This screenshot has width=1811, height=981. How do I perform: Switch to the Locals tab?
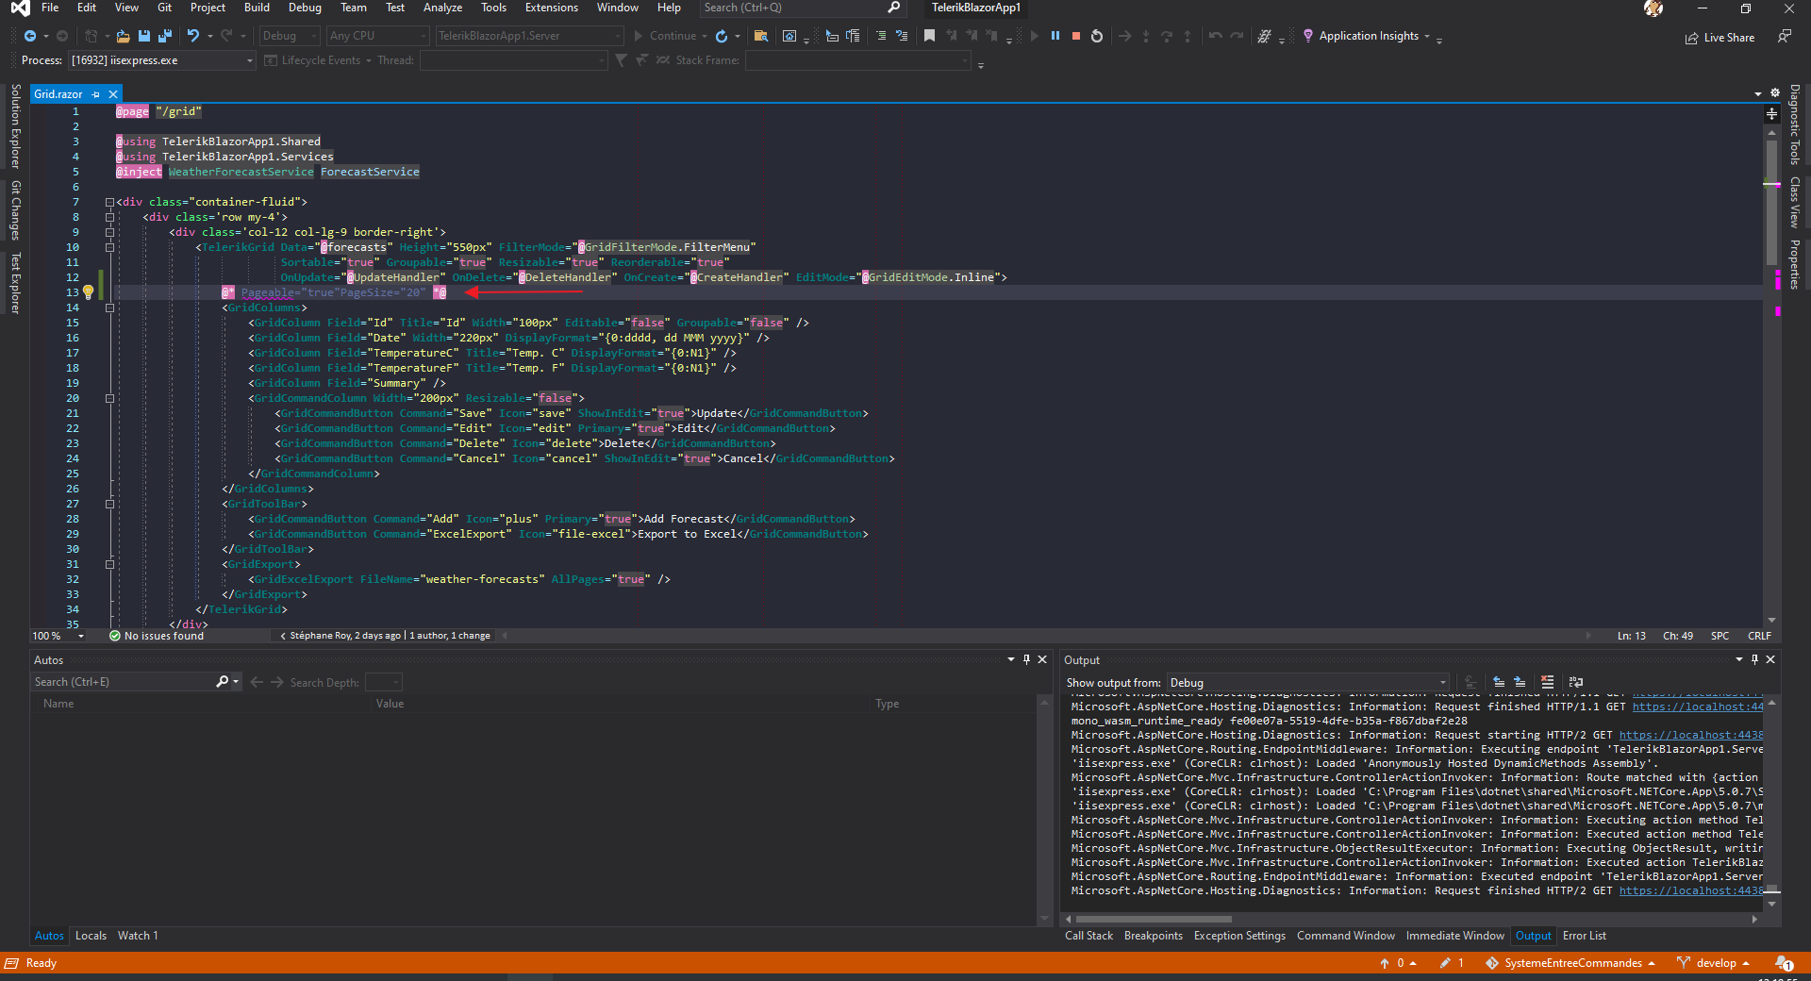point(91,936)
